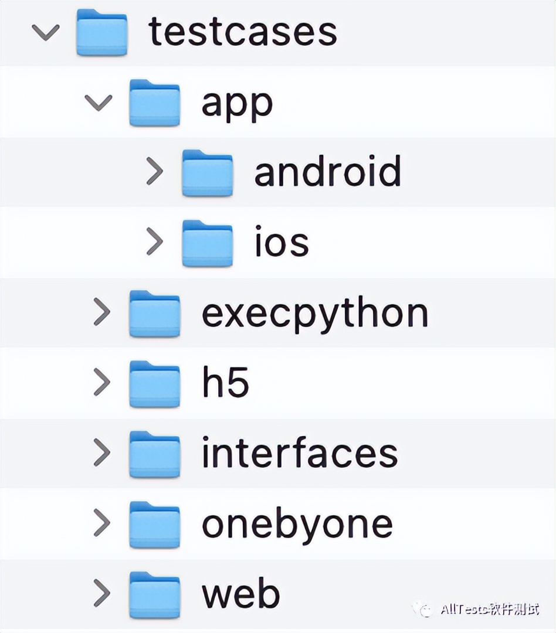Image resolution: width=556 pixels, height=633 pixels.
Task: Collapse the testcases folder chevron
Action: point(46,32)
